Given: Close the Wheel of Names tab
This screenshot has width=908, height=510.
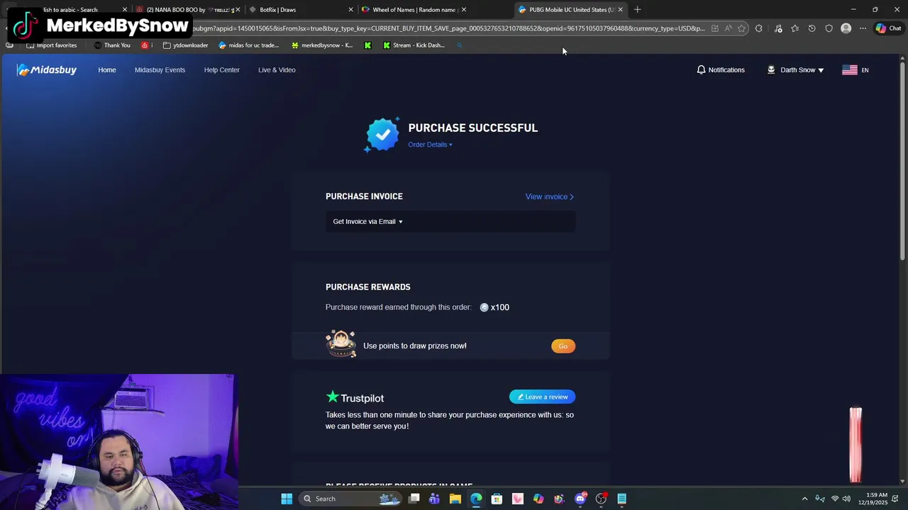Looking at the screenshot, I should click(x=464, y=9).
